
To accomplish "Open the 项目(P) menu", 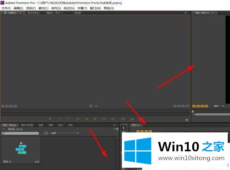I will pyautogui.click(x=31, y=8).
